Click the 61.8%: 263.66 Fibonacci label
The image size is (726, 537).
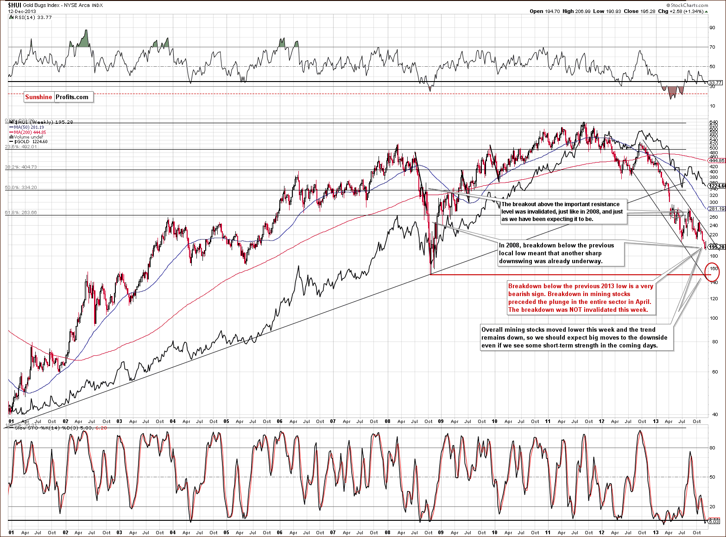pos(21,213)
